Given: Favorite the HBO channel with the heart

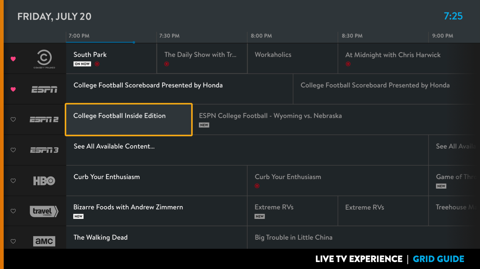Looking at the screenshot, I should 13,181.
